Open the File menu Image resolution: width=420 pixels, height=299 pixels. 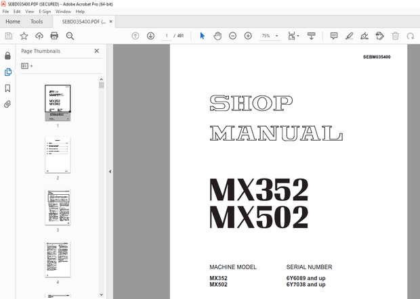(x=5, y=11)
